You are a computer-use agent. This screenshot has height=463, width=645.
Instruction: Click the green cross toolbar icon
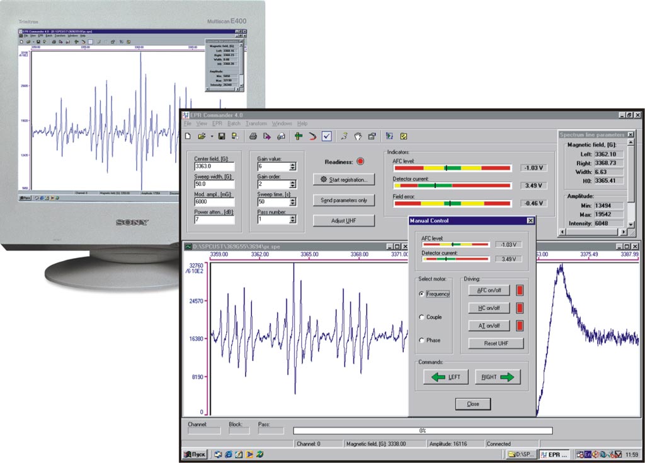pyautogui.click(x=299, y=136)
